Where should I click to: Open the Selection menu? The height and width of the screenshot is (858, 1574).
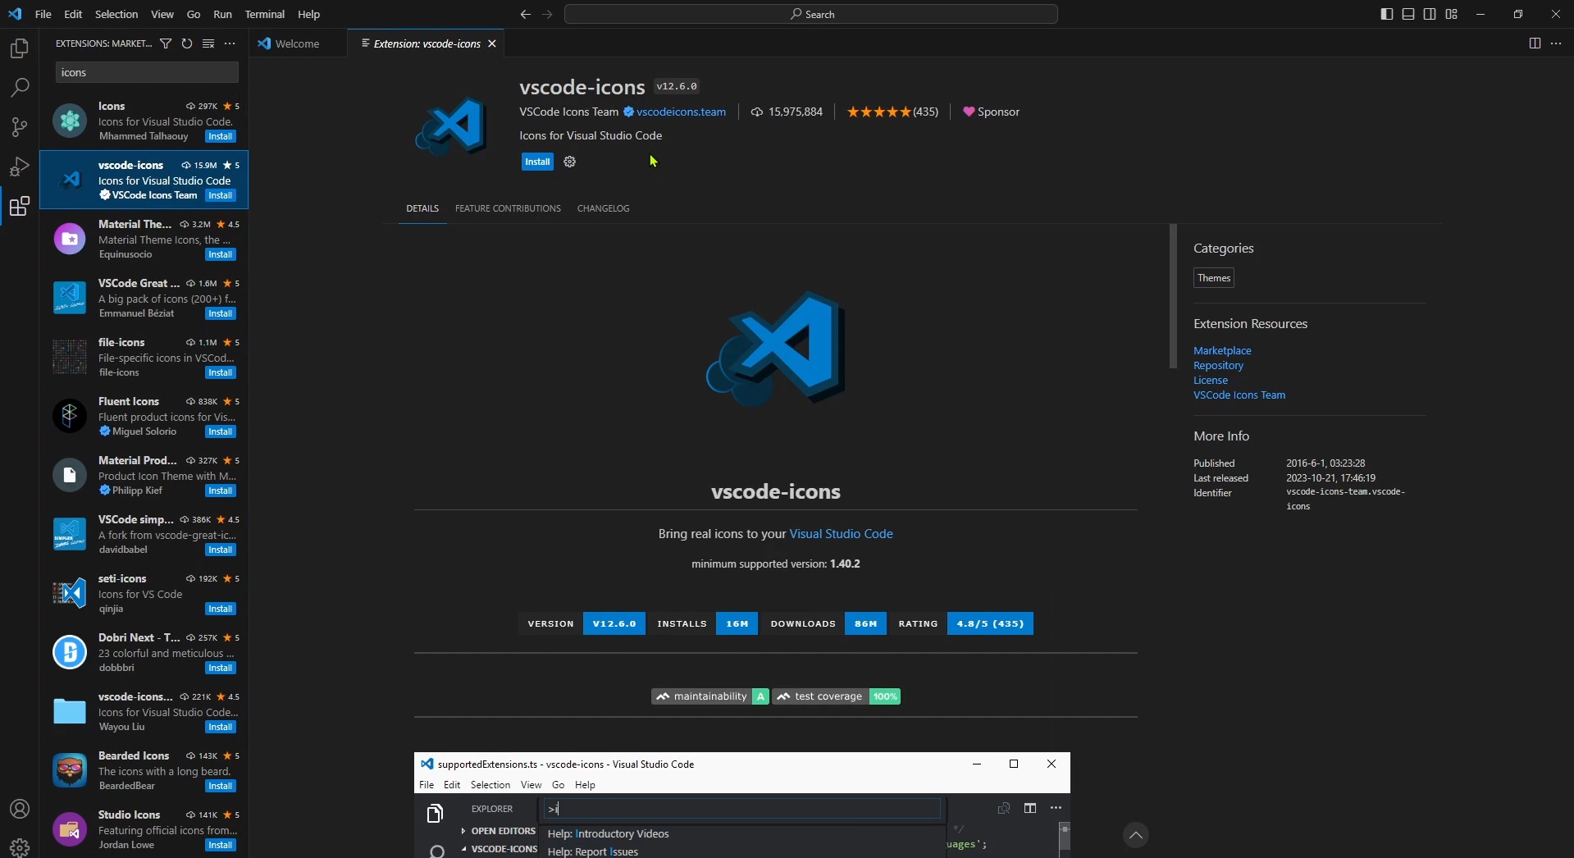point(116,14)
